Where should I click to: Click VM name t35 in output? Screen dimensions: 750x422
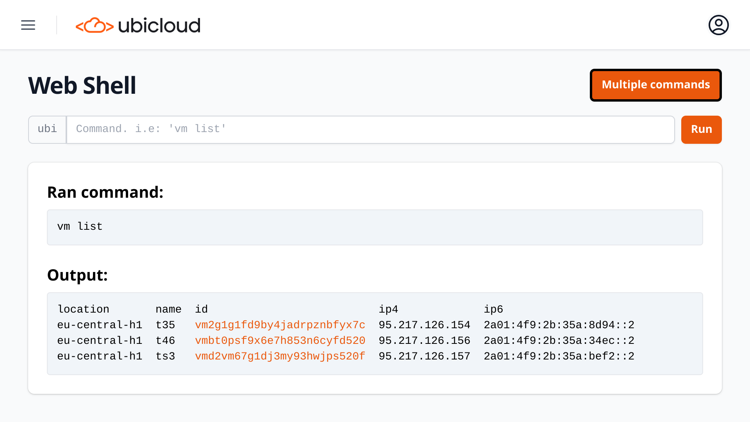tap(165, 325)
